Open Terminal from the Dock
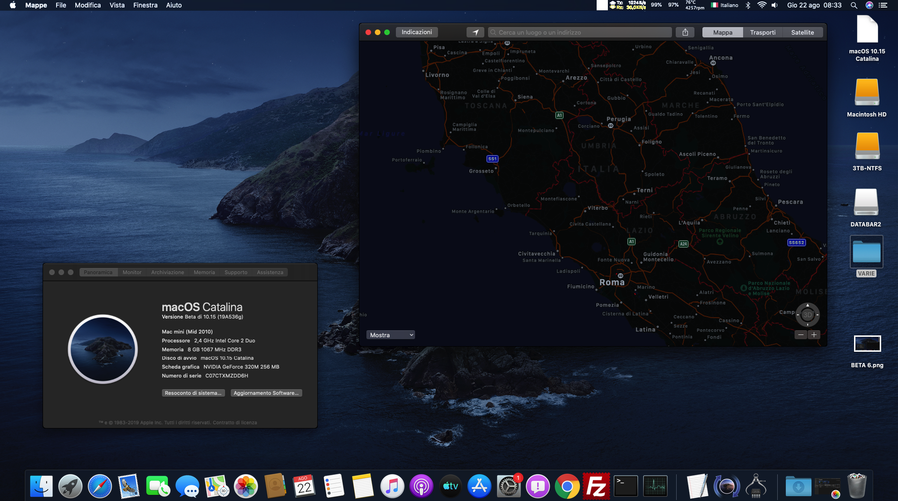Screen dimensions: 898x501 626,486
